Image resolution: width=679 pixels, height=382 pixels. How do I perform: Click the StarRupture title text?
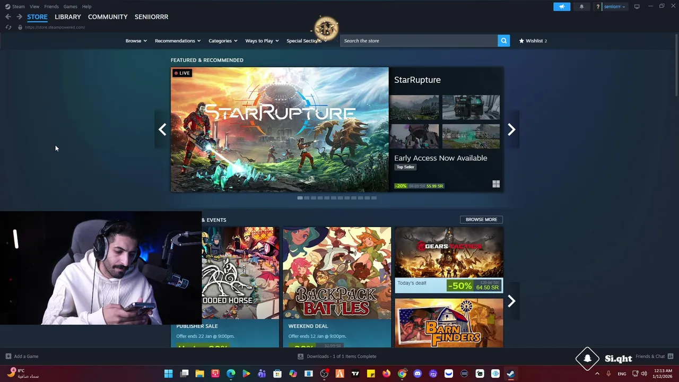(x=417, y=80)
